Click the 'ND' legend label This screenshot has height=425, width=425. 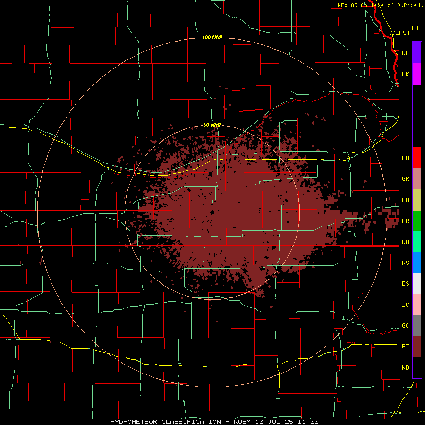pos(405,368)
